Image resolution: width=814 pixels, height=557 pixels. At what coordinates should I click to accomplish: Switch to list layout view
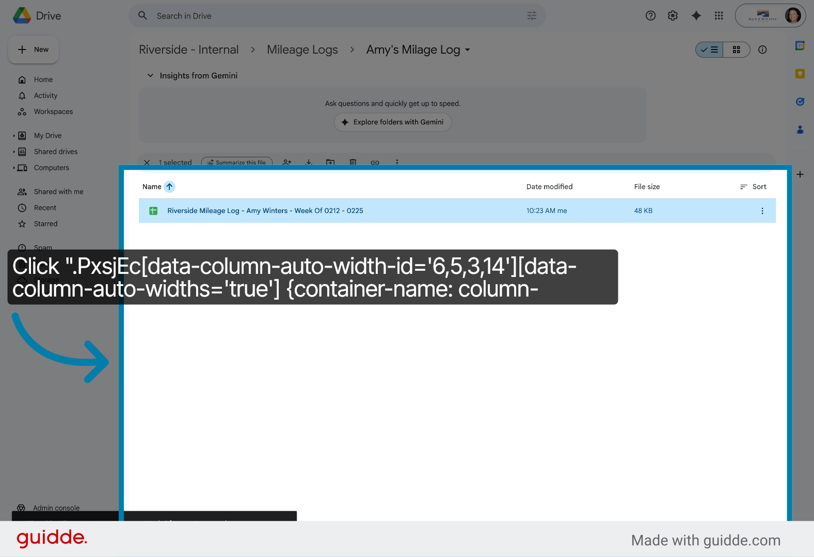710,50
